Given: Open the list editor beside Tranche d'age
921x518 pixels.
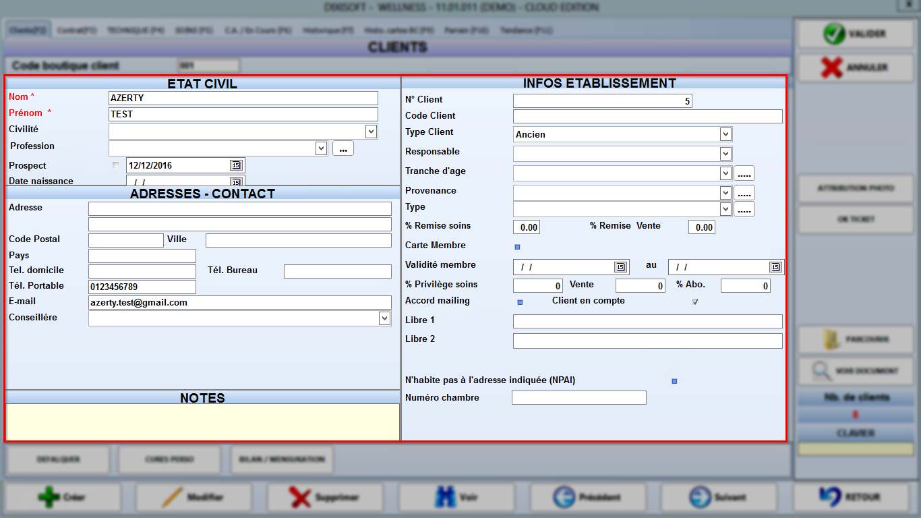Looking at the screenshot, I should tap(744, 173).
